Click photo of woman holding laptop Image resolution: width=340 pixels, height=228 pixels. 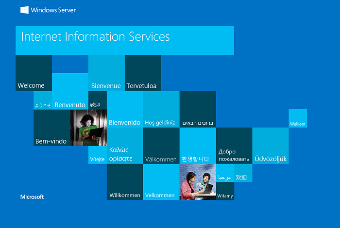click(x=88, y=128)
